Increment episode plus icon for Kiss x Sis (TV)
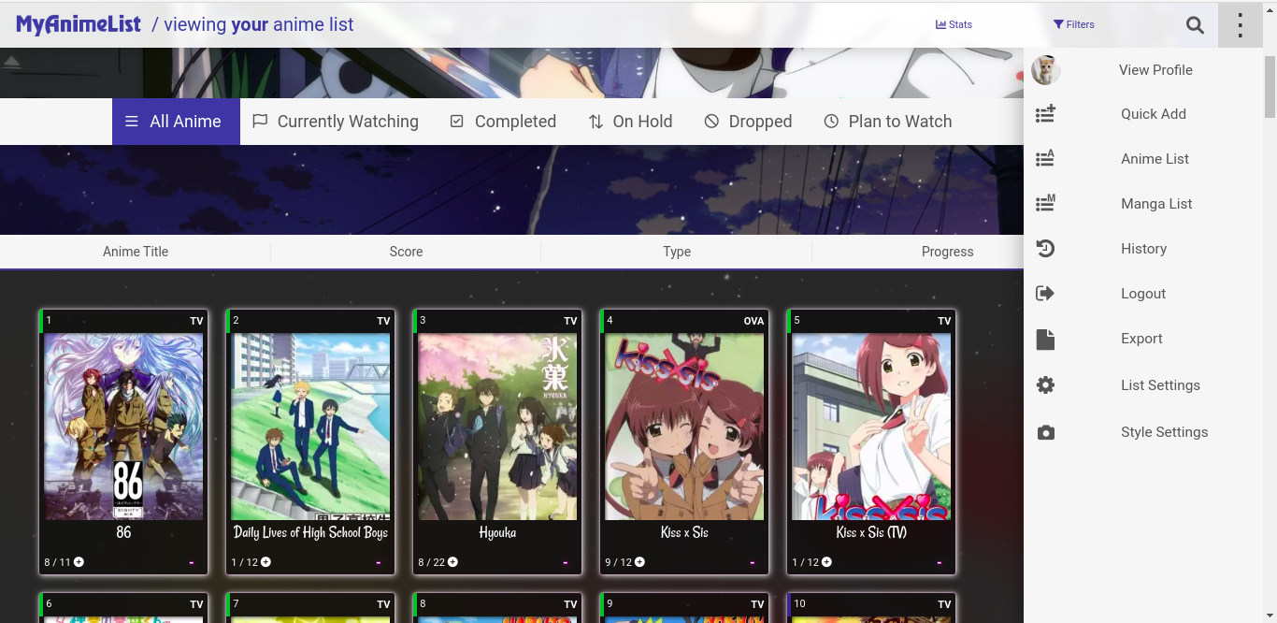Screen dimensions: 1277x623 tap(826, 562)
